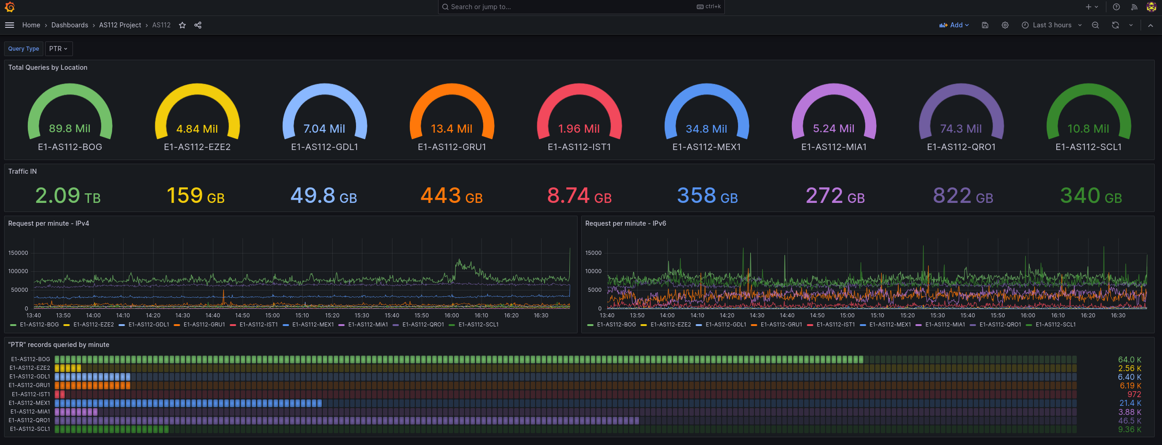Open the Help menu icon
This screenshot has height=445, width=1162.
(1116, 7)
